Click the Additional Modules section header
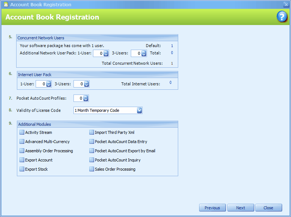 (97, 124)
